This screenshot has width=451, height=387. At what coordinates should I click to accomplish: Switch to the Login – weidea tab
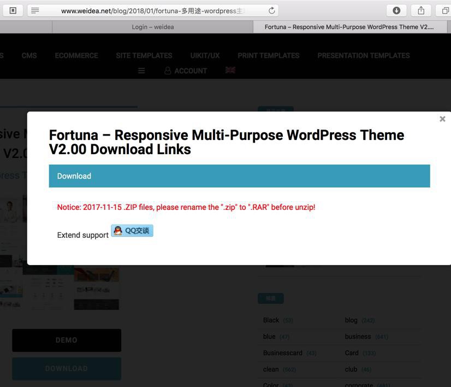[153, 27]
